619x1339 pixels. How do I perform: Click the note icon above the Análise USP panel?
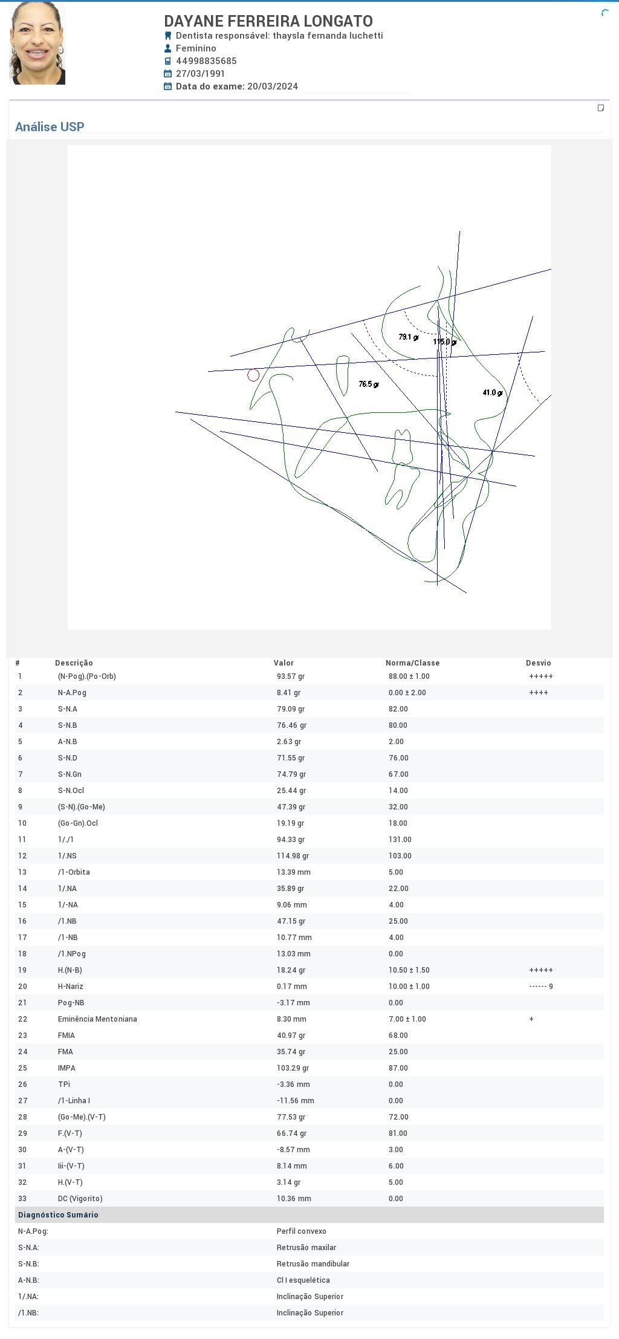[x=600, y=108]
